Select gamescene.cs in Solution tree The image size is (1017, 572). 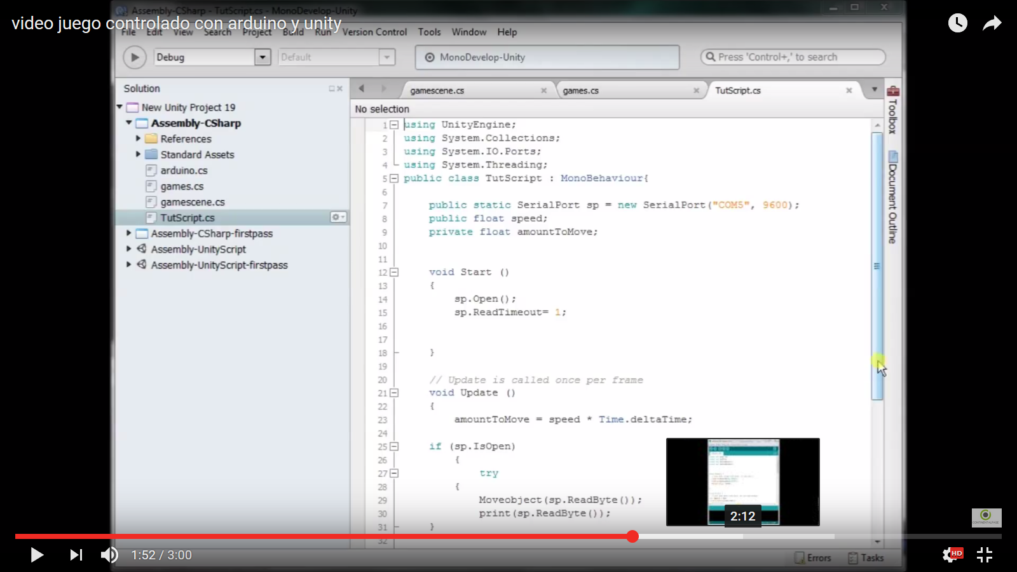click(193, 202)
